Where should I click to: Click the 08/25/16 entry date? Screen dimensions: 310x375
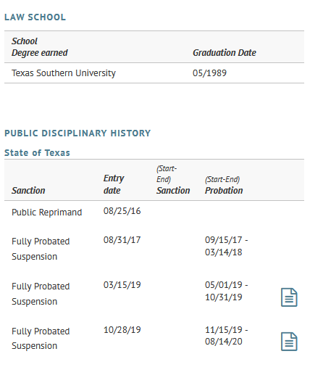[x=122, y=211]
